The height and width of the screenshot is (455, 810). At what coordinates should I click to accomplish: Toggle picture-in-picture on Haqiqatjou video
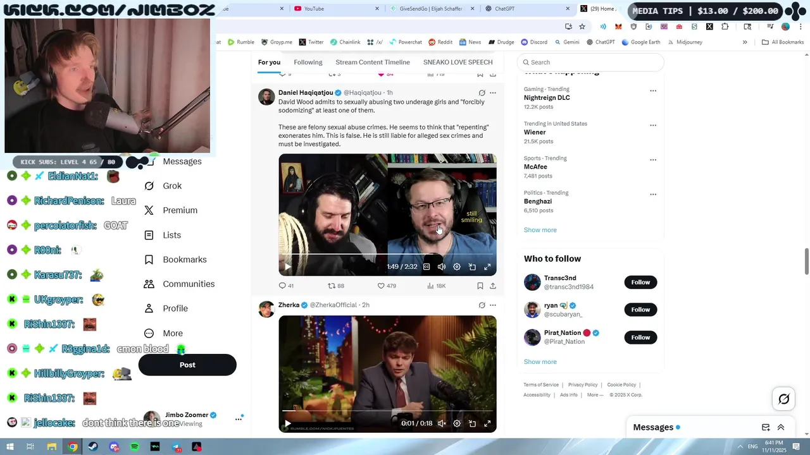(472, 267)
